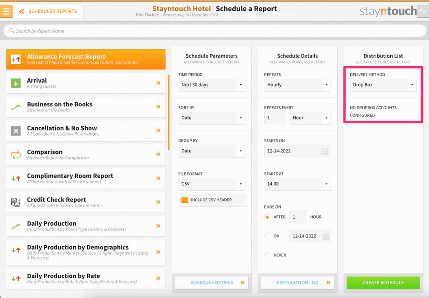The width and height of the screenshot is (429, 298).
Task: Click the Repeats Every number field
Action: click(275, 118)
